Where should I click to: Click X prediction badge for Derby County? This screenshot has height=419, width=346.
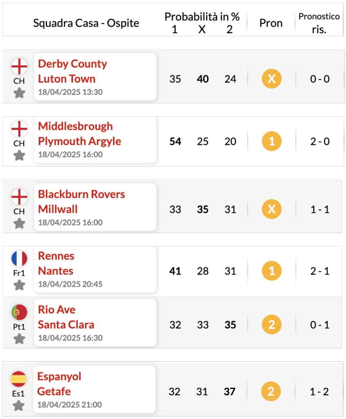click(272, 79)
